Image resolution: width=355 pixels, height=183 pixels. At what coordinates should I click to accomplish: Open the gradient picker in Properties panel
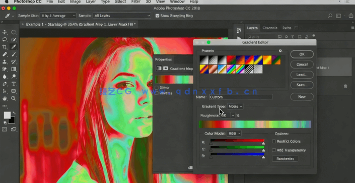(174, 80)
